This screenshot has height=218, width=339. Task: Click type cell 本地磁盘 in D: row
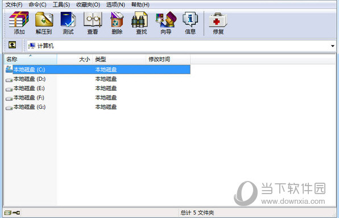click(106, 79)
